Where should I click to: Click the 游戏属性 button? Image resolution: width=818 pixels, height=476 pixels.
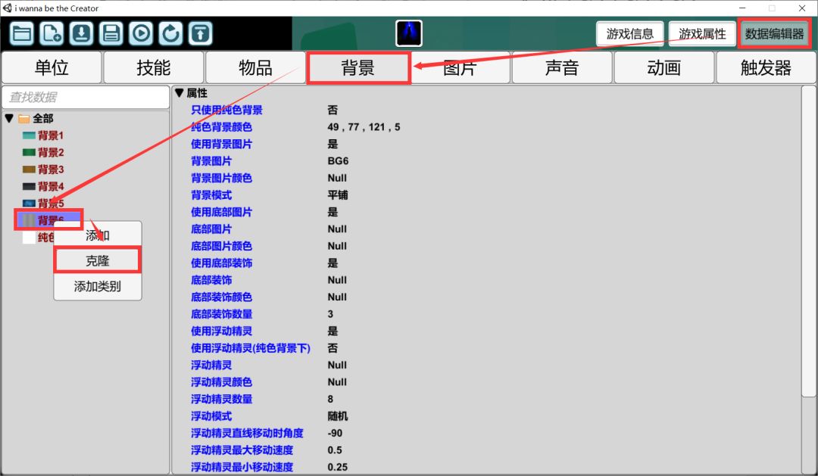click(x=702, y=34)
